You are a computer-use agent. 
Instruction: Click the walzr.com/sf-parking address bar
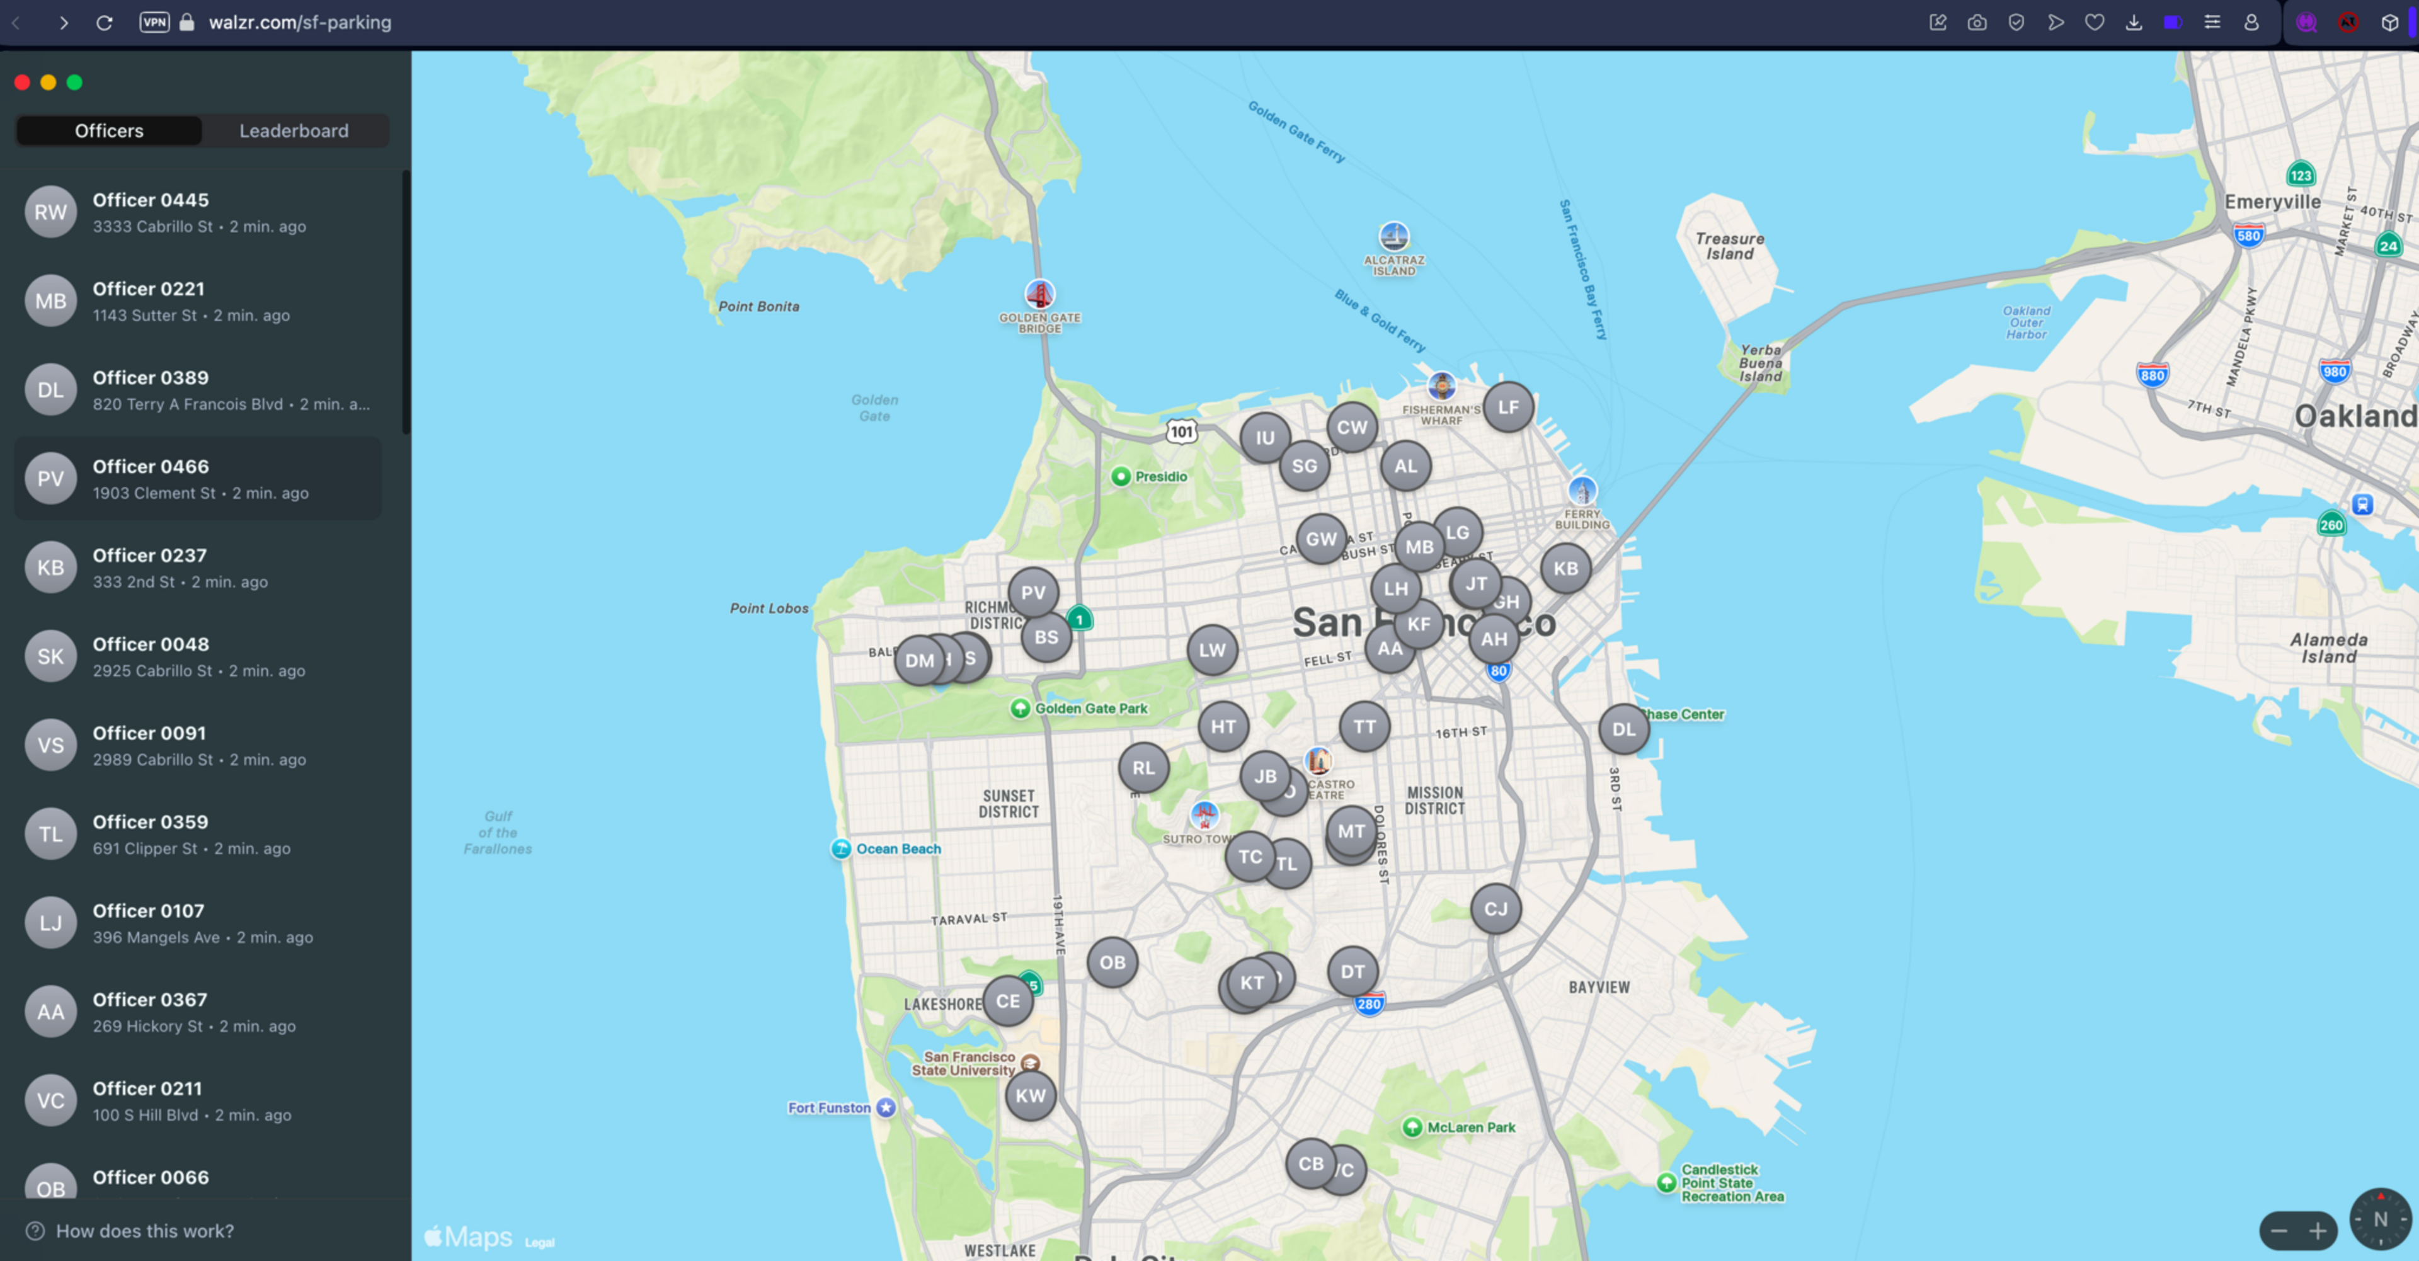click(300, 23)
